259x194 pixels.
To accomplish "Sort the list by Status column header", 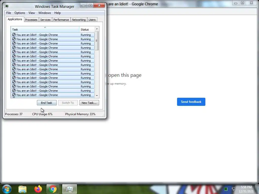I will click(x=87, y=30).
